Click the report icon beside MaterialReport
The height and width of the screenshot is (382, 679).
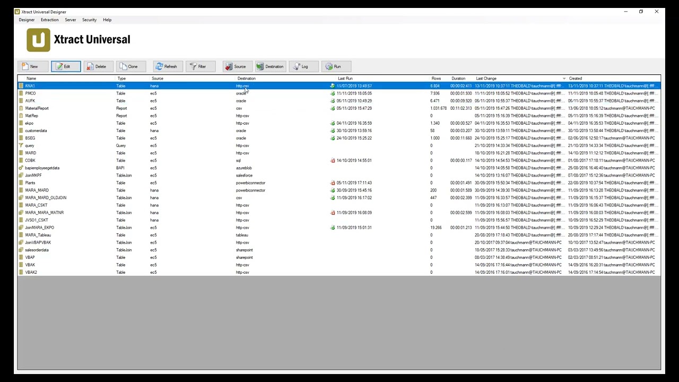point(21,108)
